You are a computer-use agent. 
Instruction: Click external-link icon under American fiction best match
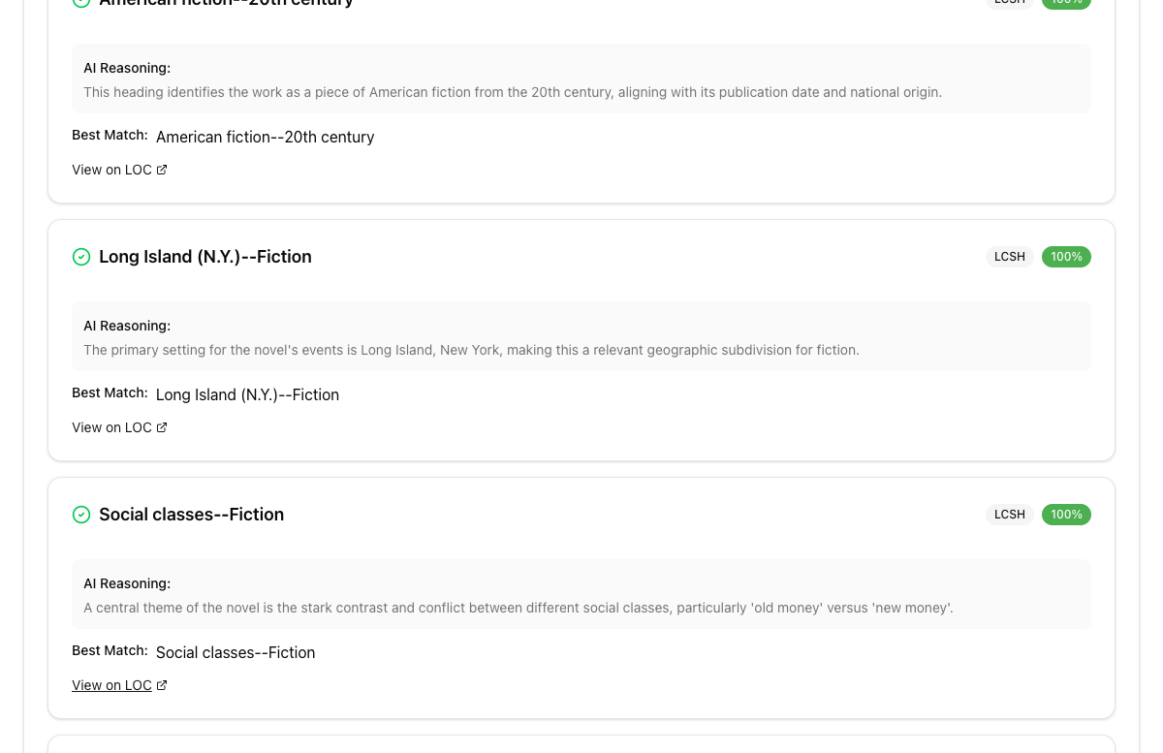click(x=162, y=170)
